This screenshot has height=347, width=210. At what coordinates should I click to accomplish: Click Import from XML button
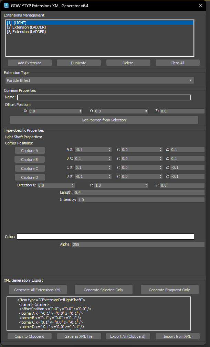[x=177, y=336]
